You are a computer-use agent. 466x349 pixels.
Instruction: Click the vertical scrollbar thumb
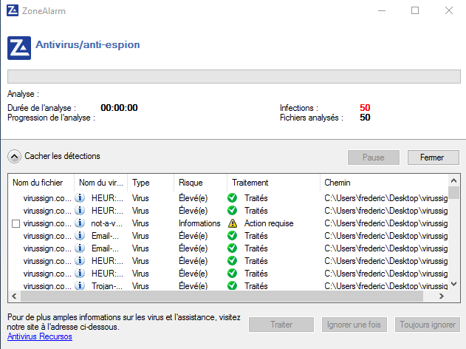click(x=453, y=192)
